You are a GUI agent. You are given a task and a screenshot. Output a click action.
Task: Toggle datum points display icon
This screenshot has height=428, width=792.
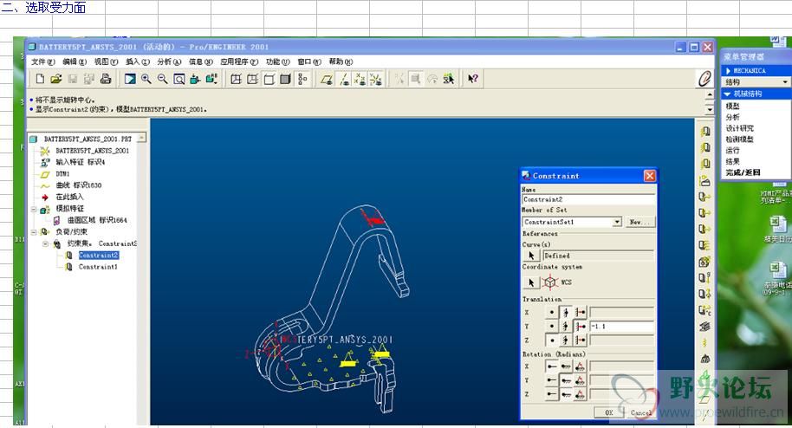coord(360,79)
